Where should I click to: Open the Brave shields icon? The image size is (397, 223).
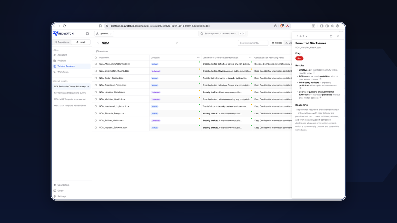pyautogui.click(x=282, y=26)
